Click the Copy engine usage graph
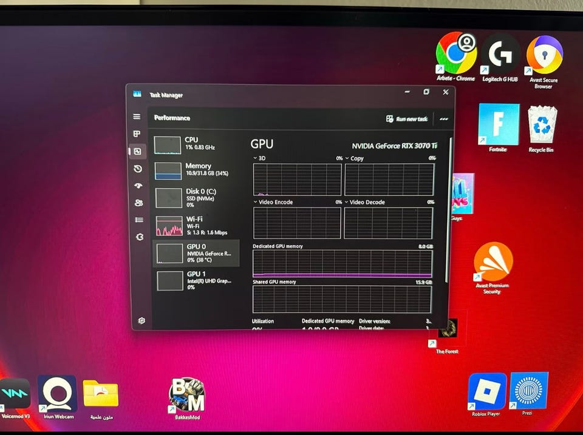The width and height of the screenshot is (583, 435). click(389, 180)
